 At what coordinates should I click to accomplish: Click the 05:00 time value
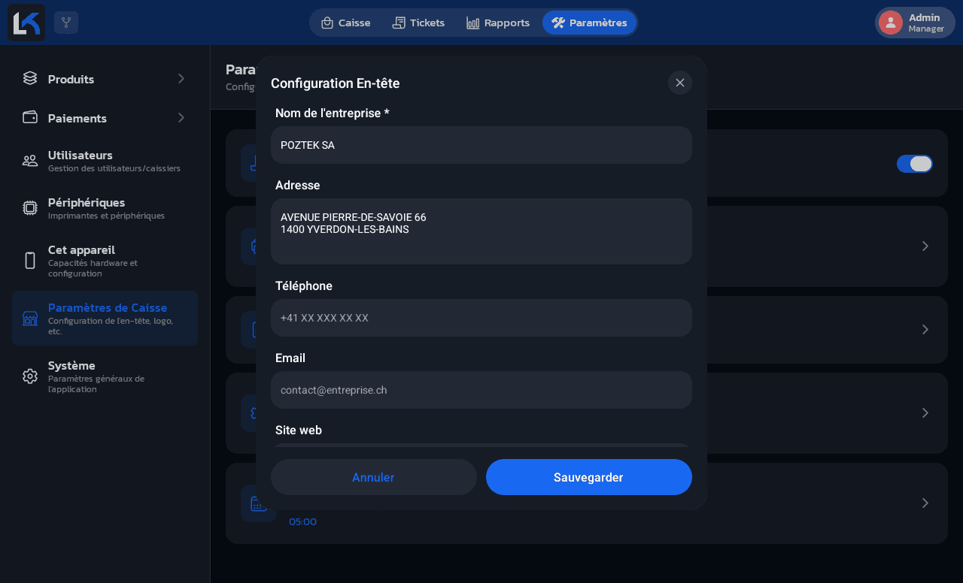click(x=302, y=521)
